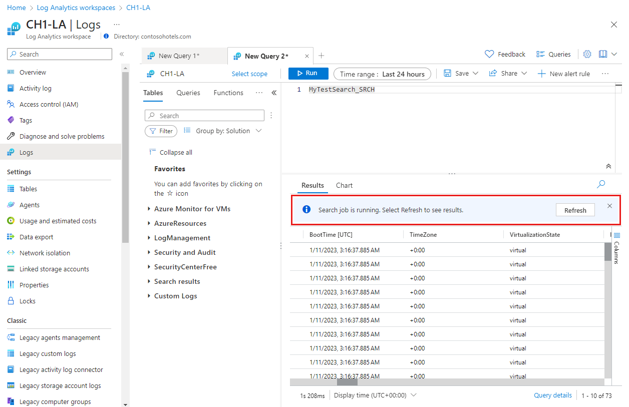Add a new query tab with plus icon
This screenshot has width=629, height=407.
[x=322, y=56]
